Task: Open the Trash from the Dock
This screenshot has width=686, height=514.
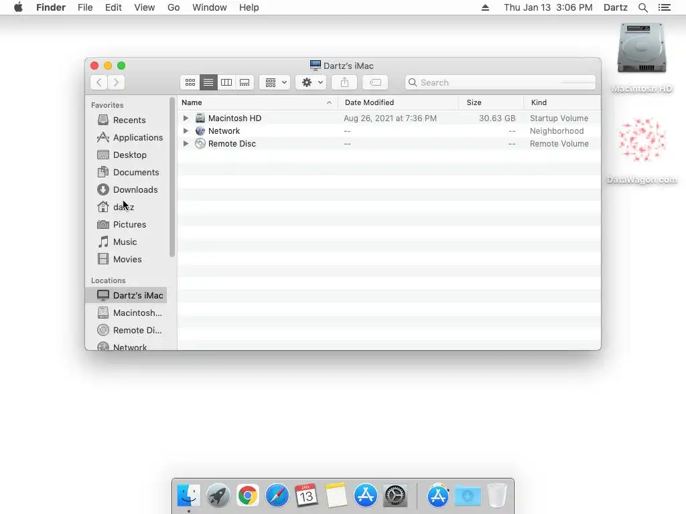Action: click(x=496, y=495)
